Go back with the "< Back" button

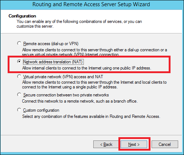[106, 144]
